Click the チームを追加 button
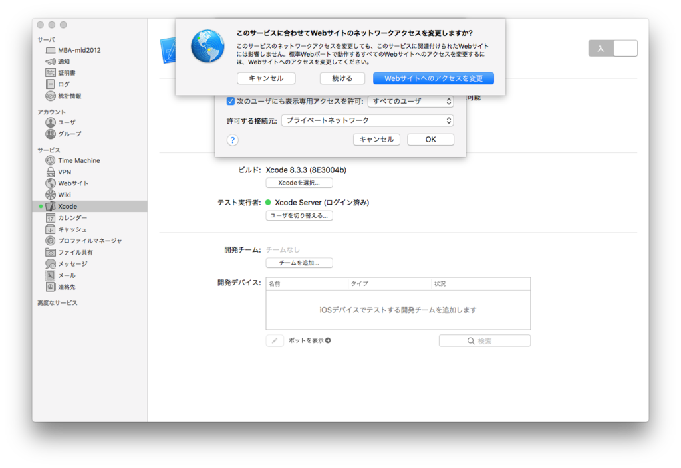 click(x=299, y=262)
